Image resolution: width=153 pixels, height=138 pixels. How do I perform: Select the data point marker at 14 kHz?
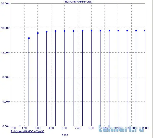click(x=136, y=31)
